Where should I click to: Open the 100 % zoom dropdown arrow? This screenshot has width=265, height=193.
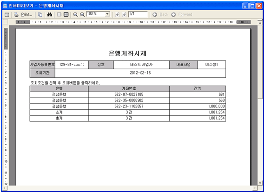point(107,14)
